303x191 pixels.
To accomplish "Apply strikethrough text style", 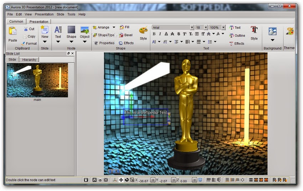I will [x=172, y=34].
